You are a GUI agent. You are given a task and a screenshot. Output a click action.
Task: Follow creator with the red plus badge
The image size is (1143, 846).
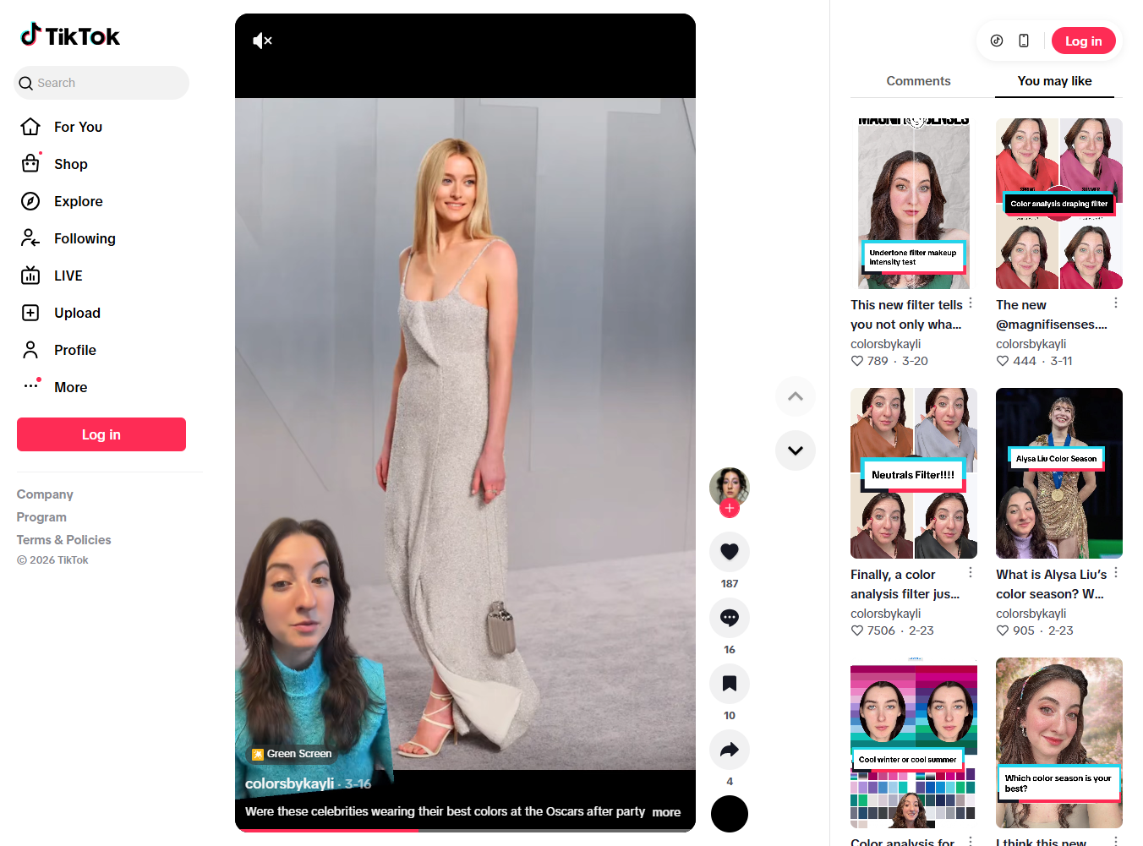730,508
